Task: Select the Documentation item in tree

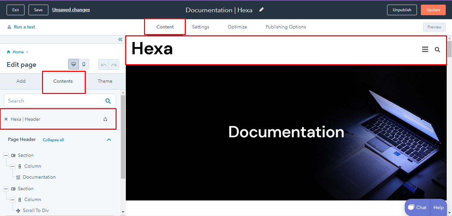Action: click(x=39, y=177)
